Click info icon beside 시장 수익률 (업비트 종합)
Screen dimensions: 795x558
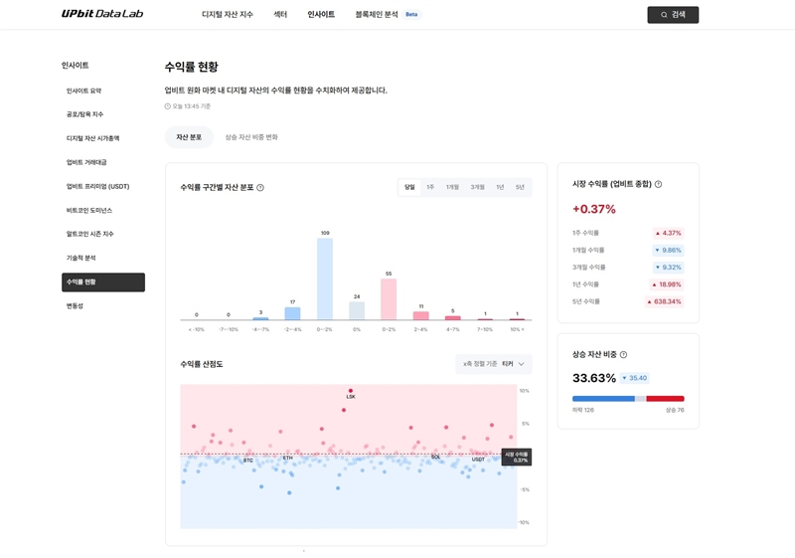pyautogui.click(x=658, y=184)
